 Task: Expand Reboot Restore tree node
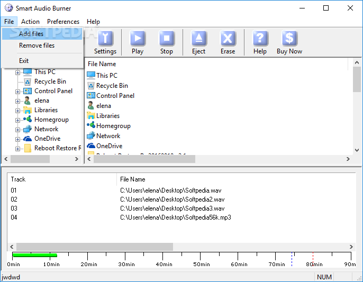point(17,149)
